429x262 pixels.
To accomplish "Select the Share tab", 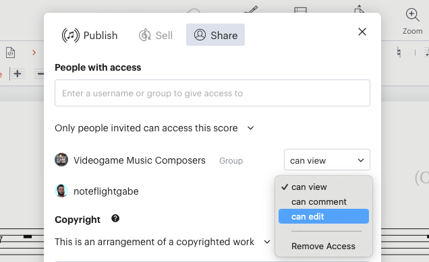I will [215, 35].
